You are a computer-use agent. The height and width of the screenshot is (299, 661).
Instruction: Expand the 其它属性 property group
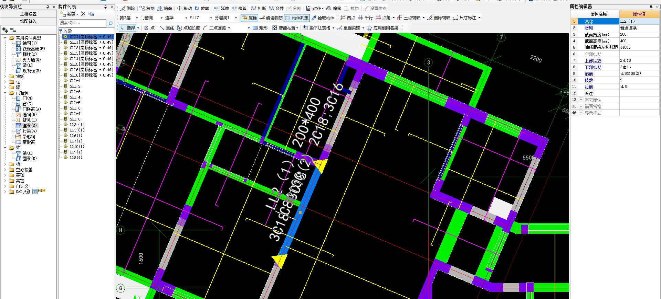point(581,100)
